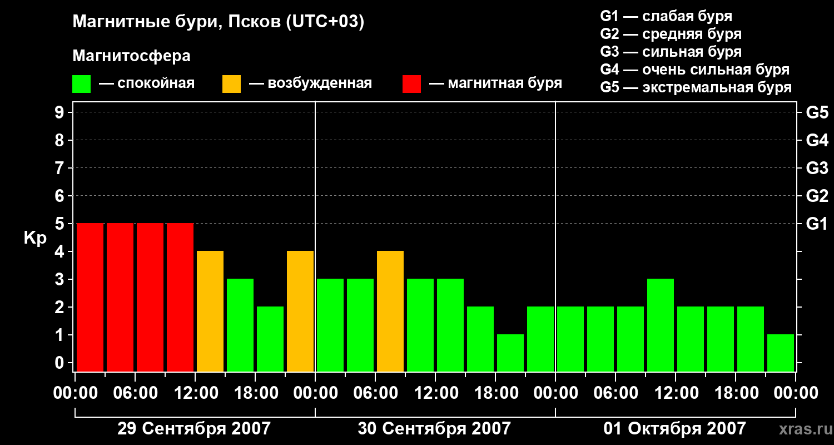Select the orange bar on 30 Сентября
834x445 pixels.
(x=390, y=311)
